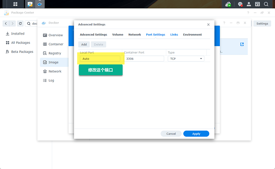Click Local Port field showing Auto
The height and width of the screenshot is (169, 275).
(100, 58)
